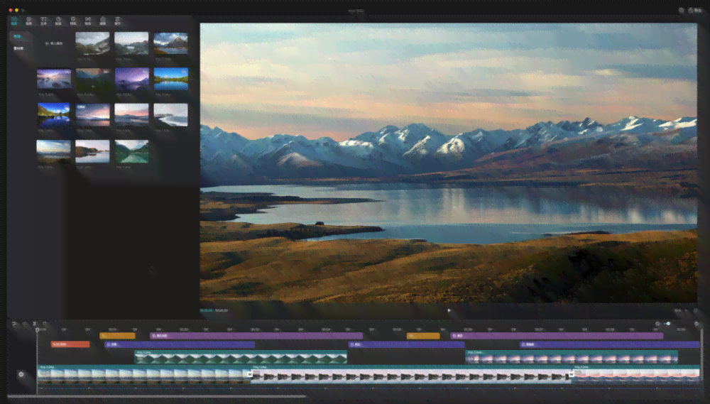The image size is (710, 404).
Task: Select the second category under Local in sidebar
Action: (18, 48)
